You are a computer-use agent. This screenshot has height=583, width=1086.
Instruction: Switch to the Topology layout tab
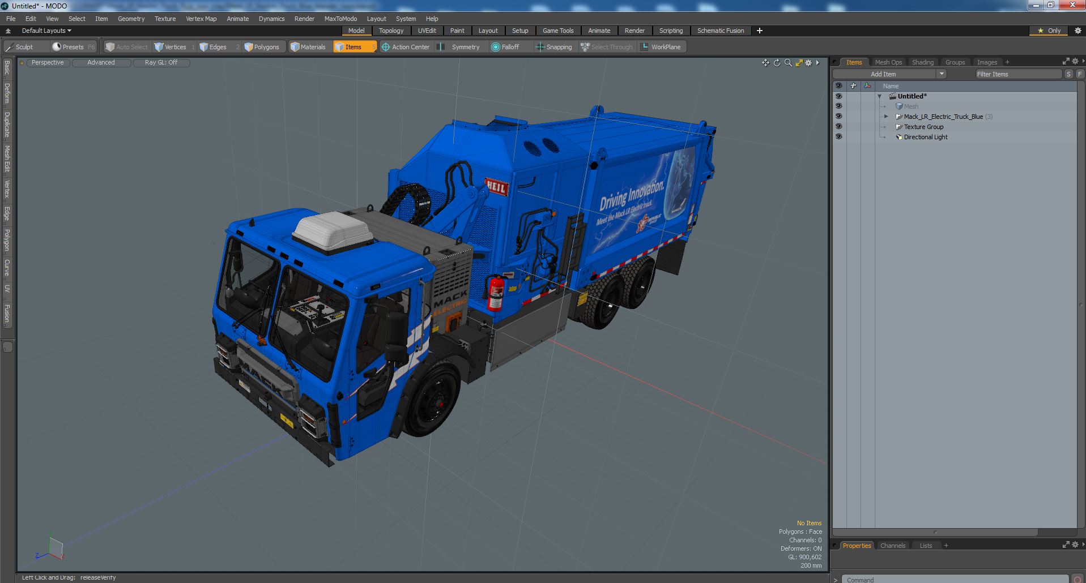click(391, 31)
